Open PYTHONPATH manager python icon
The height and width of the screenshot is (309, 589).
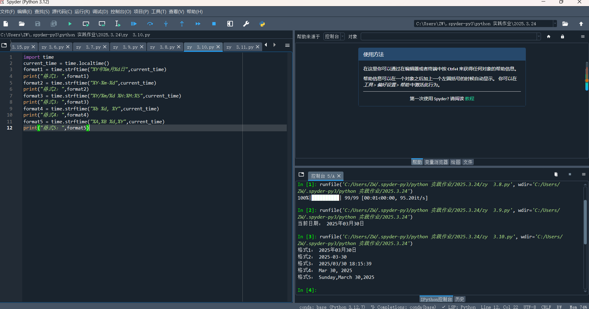[262, 24]
